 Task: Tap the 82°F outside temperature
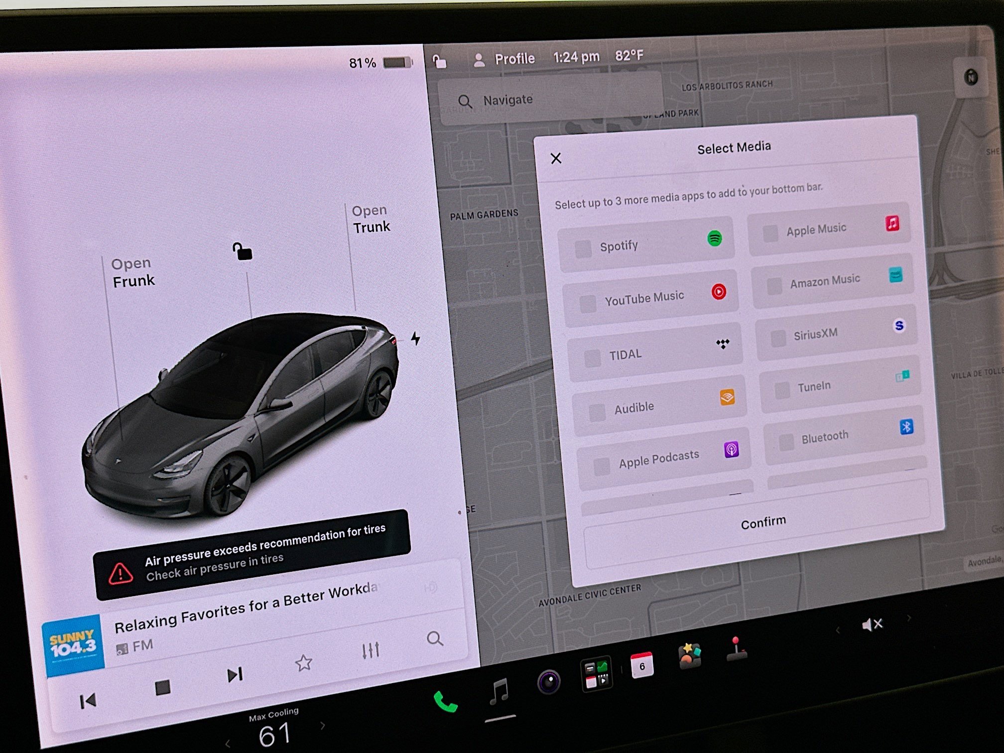[629, 55]
